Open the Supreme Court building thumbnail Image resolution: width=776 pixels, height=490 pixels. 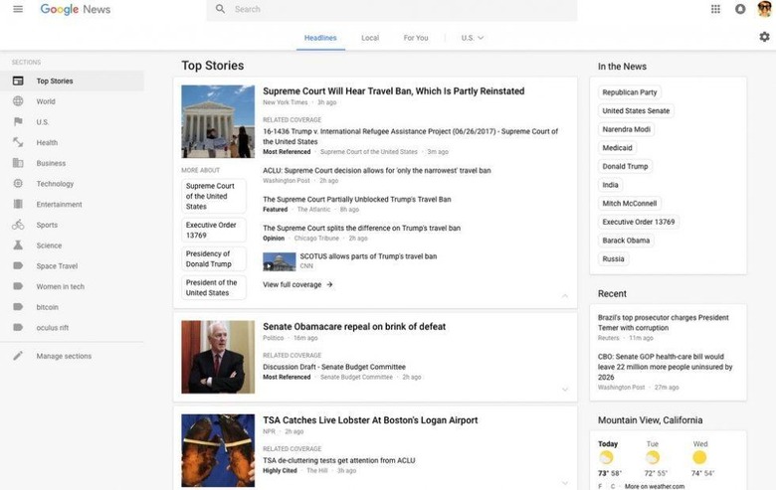click(218, 121)
